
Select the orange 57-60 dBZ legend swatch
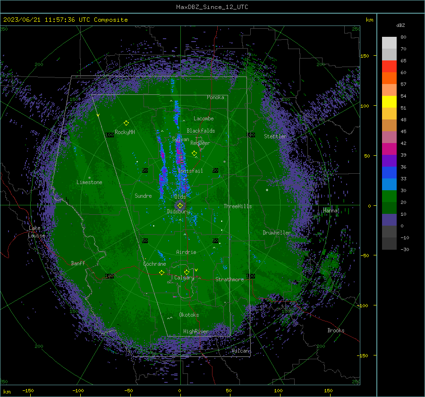coord(389,78)
